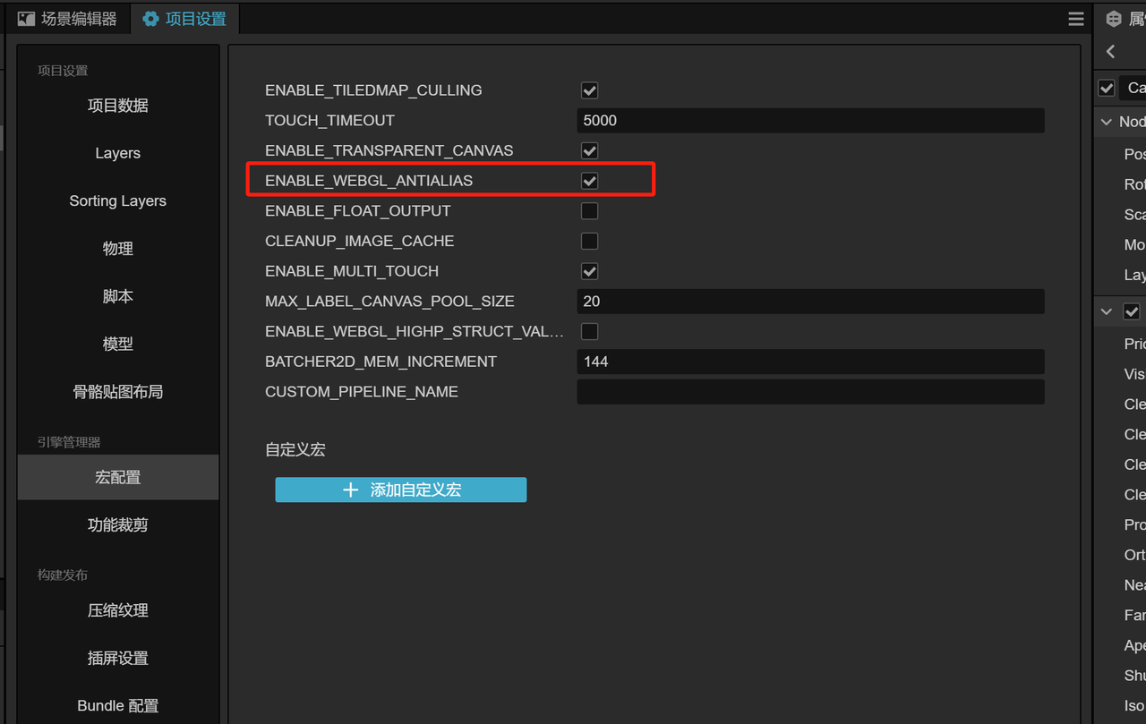The width and height of the screenshot is (1146, 724).
Task: Collapse the component section below Node
Action: click(x=1108, y=311)
